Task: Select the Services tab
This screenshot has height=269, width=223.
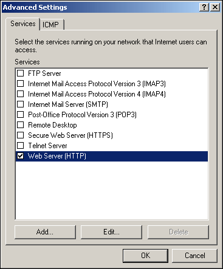Action: point(23,24)
